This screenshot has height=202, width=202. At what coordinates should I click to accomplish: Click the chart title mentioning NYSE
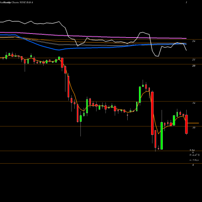point(17,2)
